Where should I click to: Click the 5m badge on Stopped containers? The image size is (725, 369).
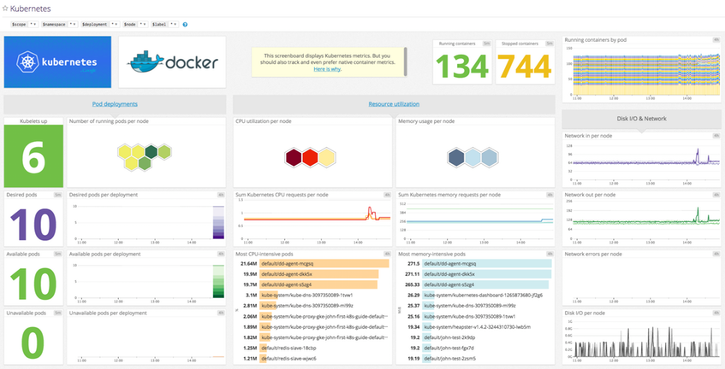(x=550, y=44)
